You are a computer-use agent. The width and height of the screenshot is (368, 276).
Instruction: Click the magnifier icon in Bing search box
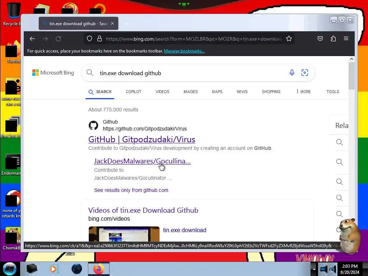click(x=89, y=73)
